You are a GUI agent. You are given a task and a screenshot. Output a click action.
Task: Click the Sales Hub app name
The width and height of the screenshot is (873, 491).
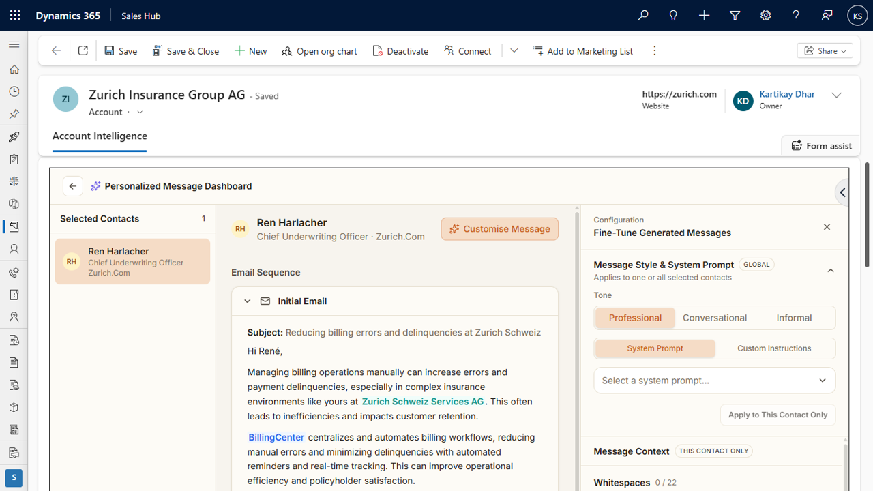(140, 16)
